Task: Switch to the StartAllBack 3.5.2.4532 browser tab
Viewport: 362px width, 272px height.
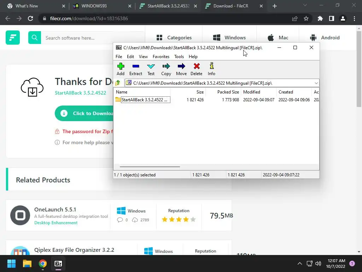Action: coord(168,6)
